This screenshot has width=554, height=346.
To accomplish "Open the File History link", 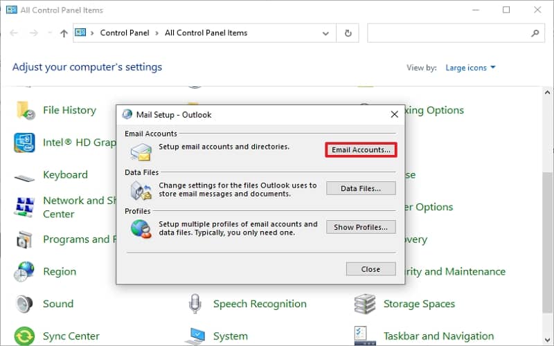I will point(70,110).
